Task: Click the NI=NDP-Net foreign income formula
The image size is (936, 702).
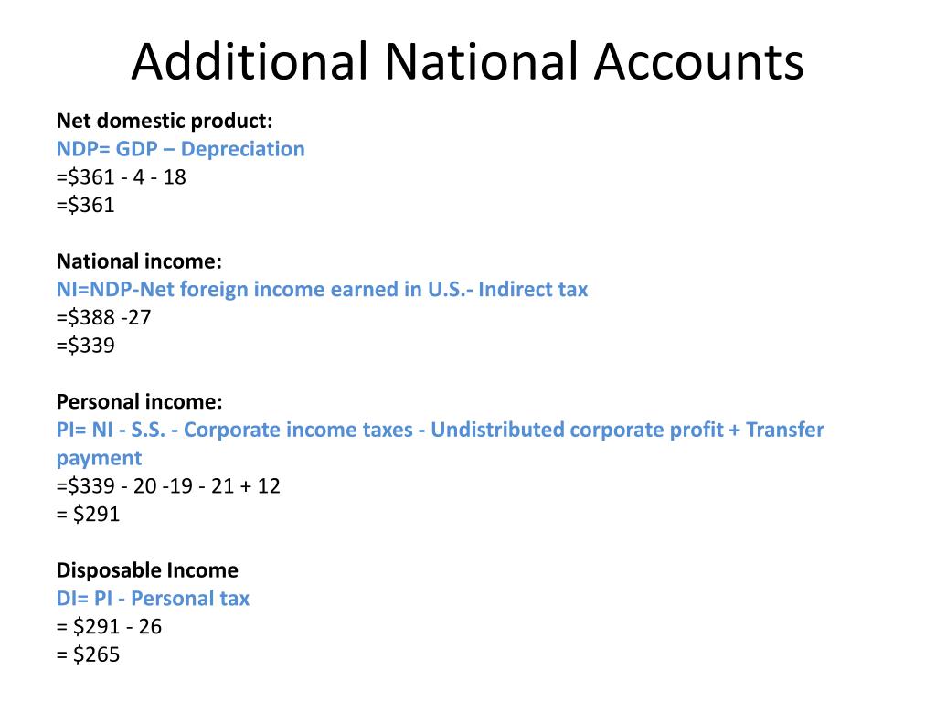Action: 322,290
